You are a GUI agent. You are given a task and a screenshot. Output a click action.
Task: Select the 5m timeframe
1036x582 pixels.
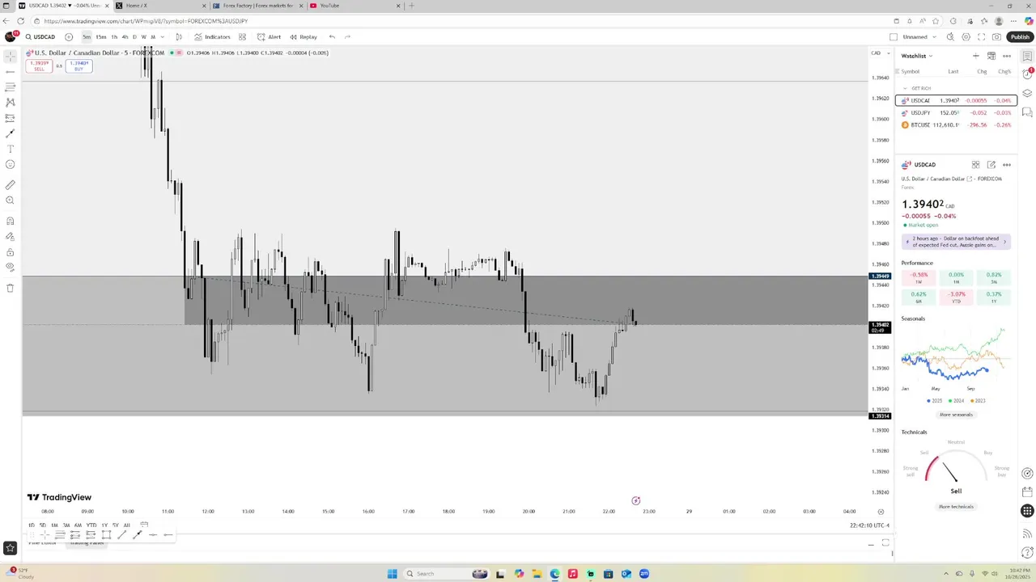tap(87, 36)
